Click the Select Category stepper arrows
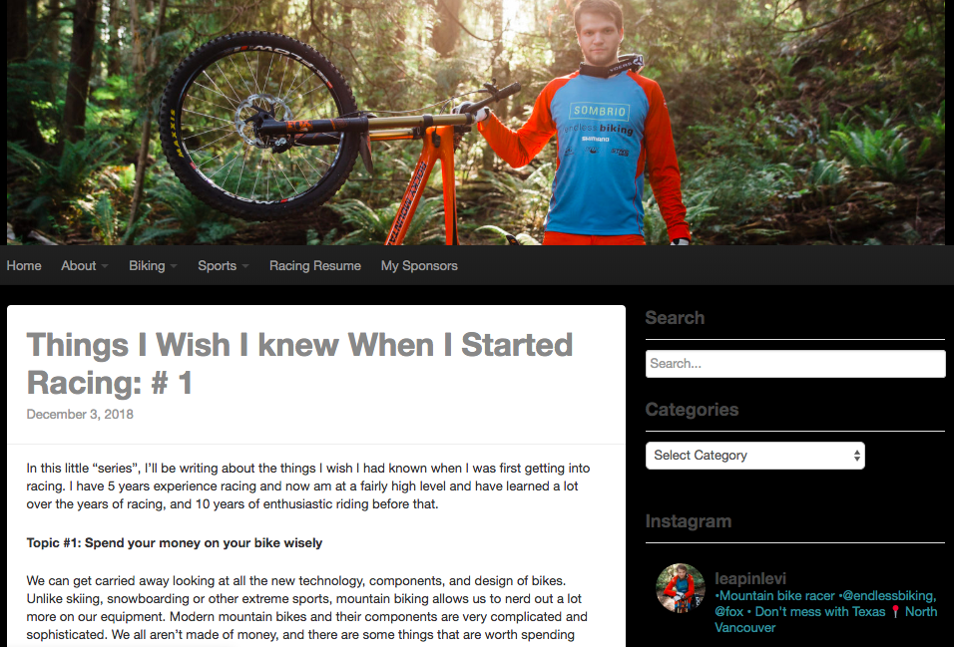The width and height of the screenshot is (954, 647). pyautogui.click(x=856, y=456)
